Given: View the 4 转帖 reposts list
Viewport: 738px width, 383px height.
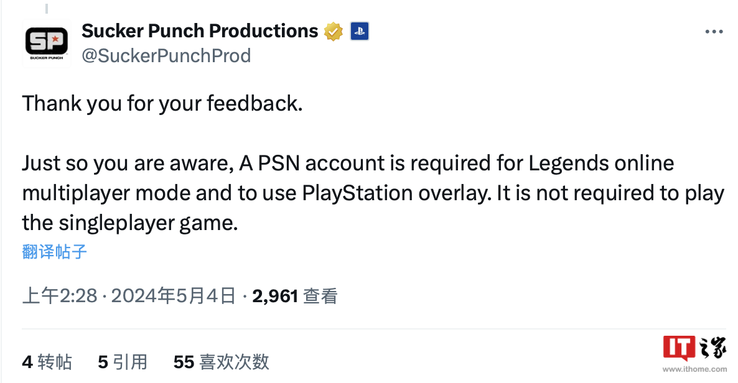Looking at the screenshot, I should (47, 362).
